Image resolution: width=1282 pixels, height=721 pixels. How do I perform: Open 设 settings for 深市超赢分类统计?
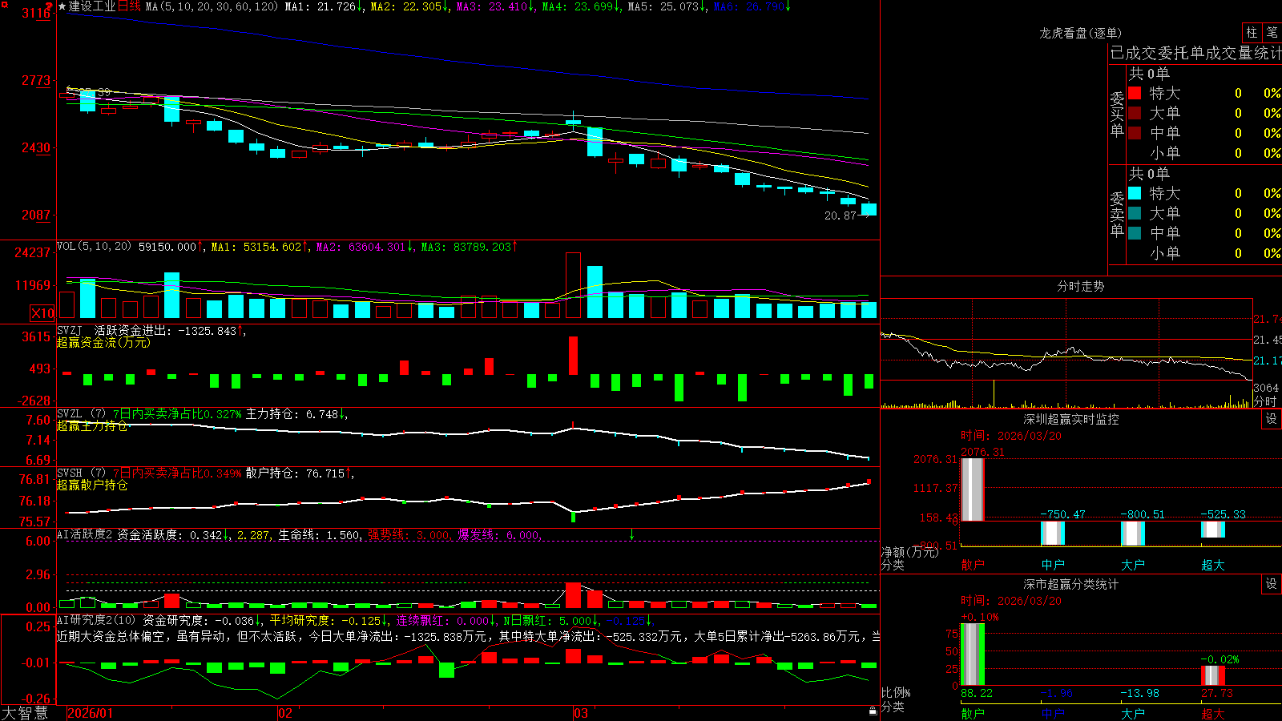1272,584
